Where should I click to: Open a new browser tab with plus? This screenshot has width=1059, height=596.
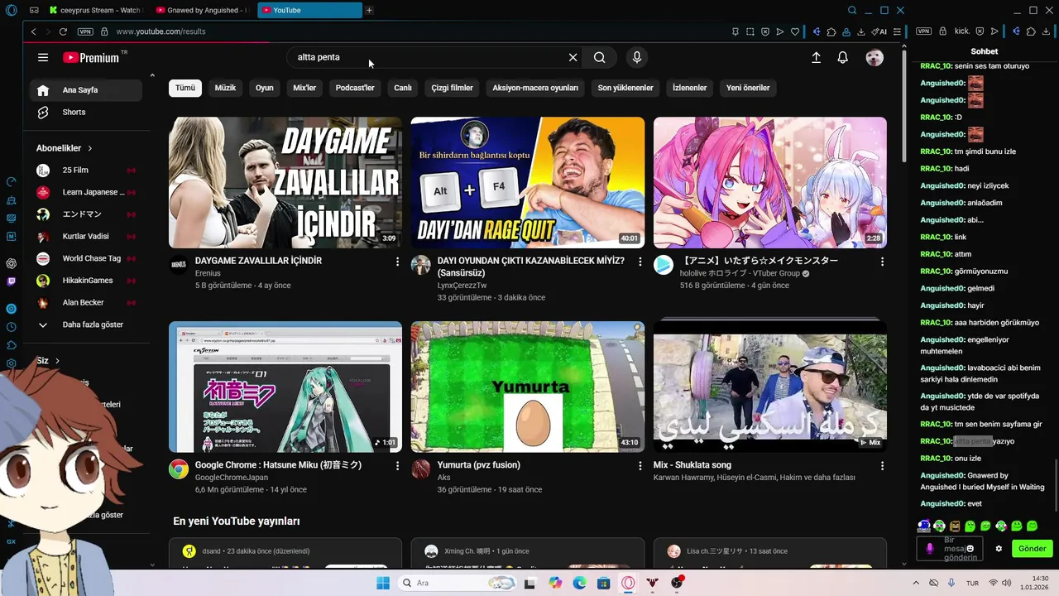(x=369, y=10)
